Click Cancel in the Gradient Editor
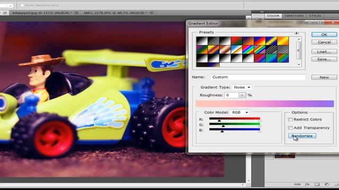Image resolution: width=339 pixels, height=190 pixels. pyautogui.click(x=324, y=42)
